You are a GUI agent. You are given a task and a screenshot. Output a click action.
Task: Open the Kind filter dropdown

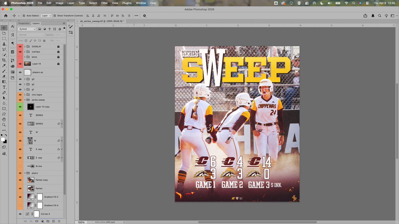tap(27, 29)
